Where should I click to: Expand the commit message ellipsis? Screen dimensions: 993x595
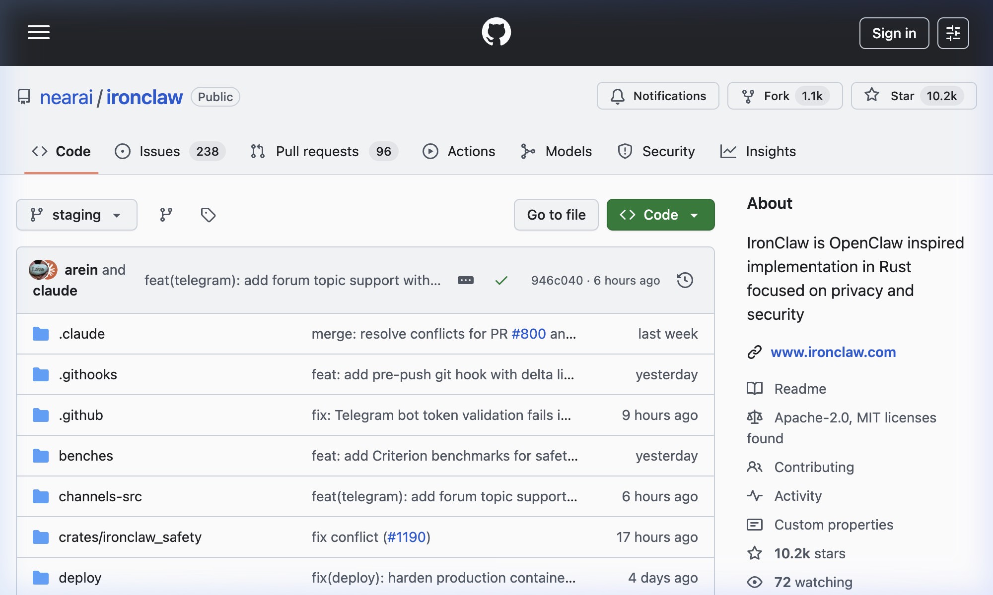pos(465,280)
